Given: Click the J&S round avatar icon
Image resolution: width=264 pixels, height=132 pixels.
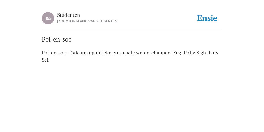Looking at the screenshot, I should 48,18.
